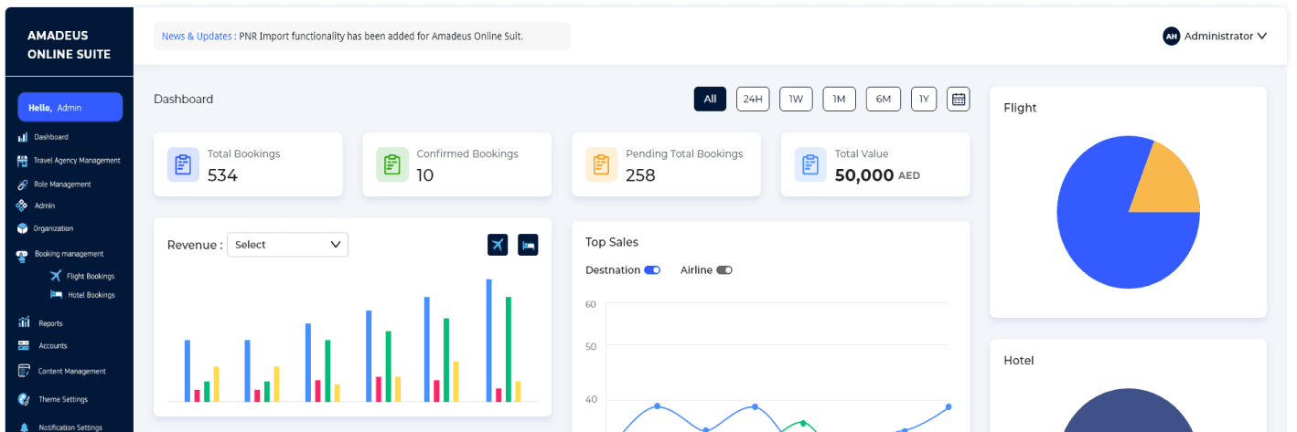The width and height of the screenshot is (1297, 432).
Task: Click the Pending Total Bookings orange icon
Action: (x=601, y=164)
